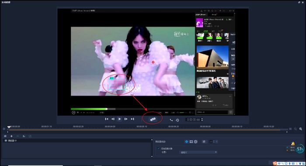Click the timecode field showing 0:00:00:000

pyautogui.click(x=193, y=120)
